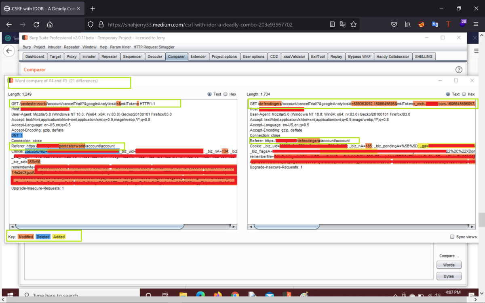
Task: Bookmark this page with the star icon
Action: pos(354,25)
